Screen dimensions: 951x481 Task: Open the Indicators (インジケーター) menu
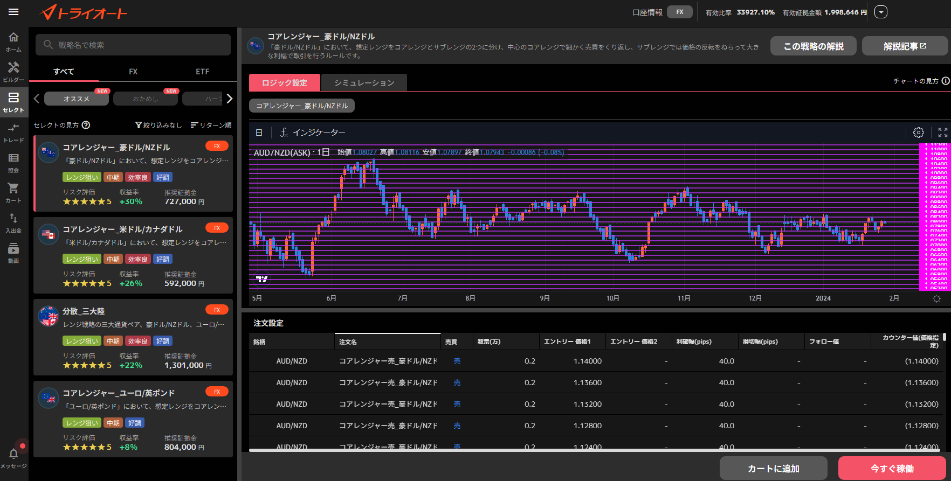coord(313,133)
